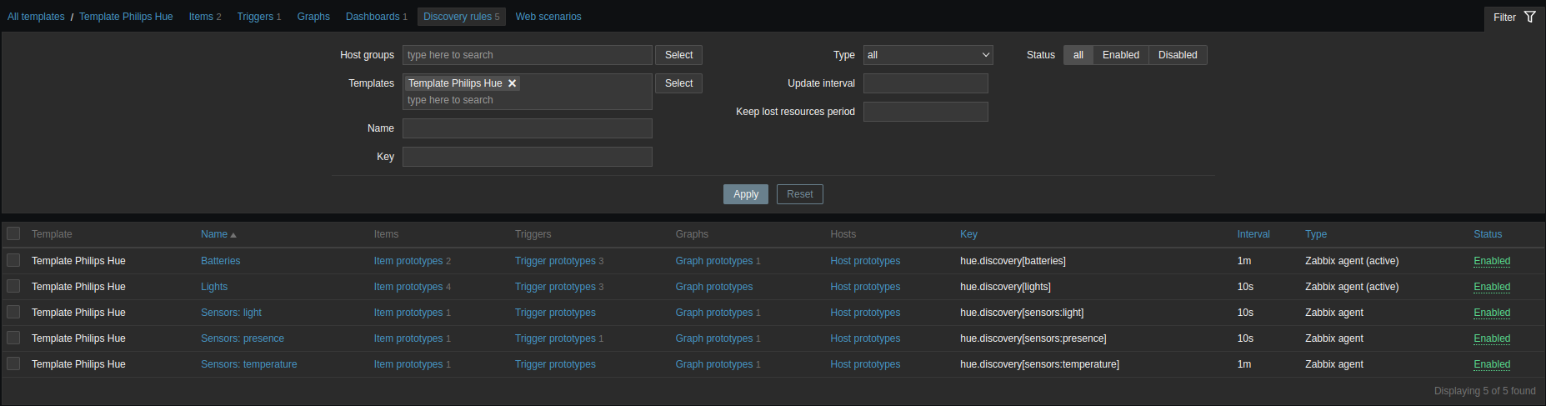
Task: Sort by Key column
Action: pyautogui.click(x=968, y=234)
